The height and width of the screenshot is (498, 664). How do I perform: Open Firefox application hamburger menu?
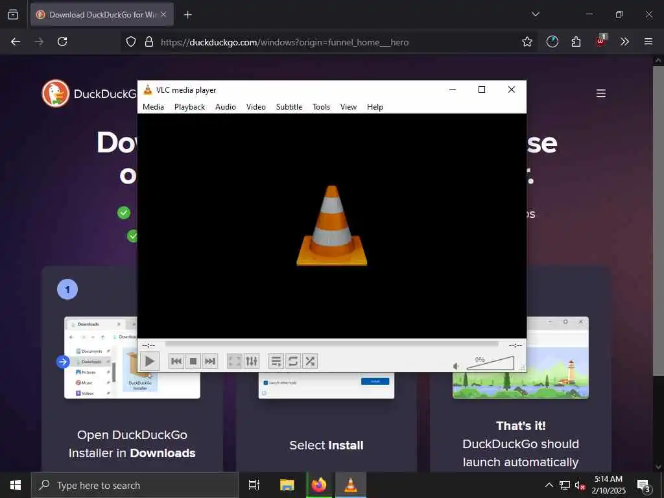tap(648, 41)
